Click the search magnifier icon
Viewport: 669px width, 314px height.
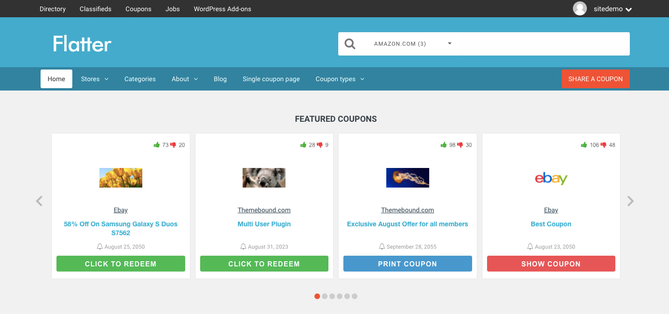pyautogui.click(x=350, y=44)
